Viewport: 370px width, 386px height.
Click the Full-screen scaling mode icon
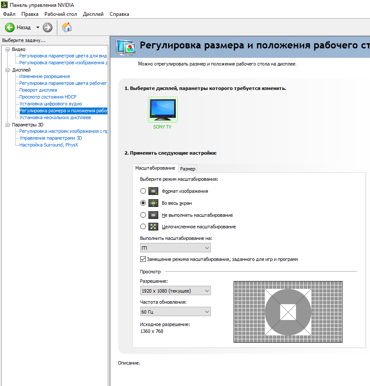click(153, 203)
